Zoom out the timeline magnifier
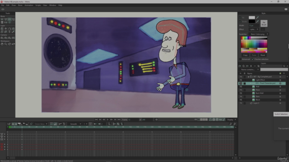 point(231,124)
